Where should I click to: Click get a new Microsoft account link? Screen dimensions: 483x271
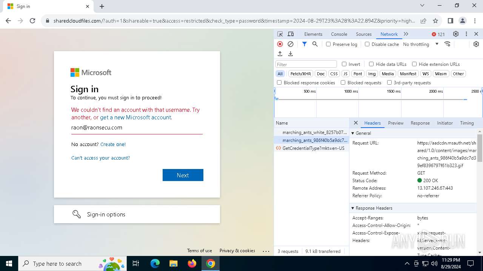click(x=136, y=117)
